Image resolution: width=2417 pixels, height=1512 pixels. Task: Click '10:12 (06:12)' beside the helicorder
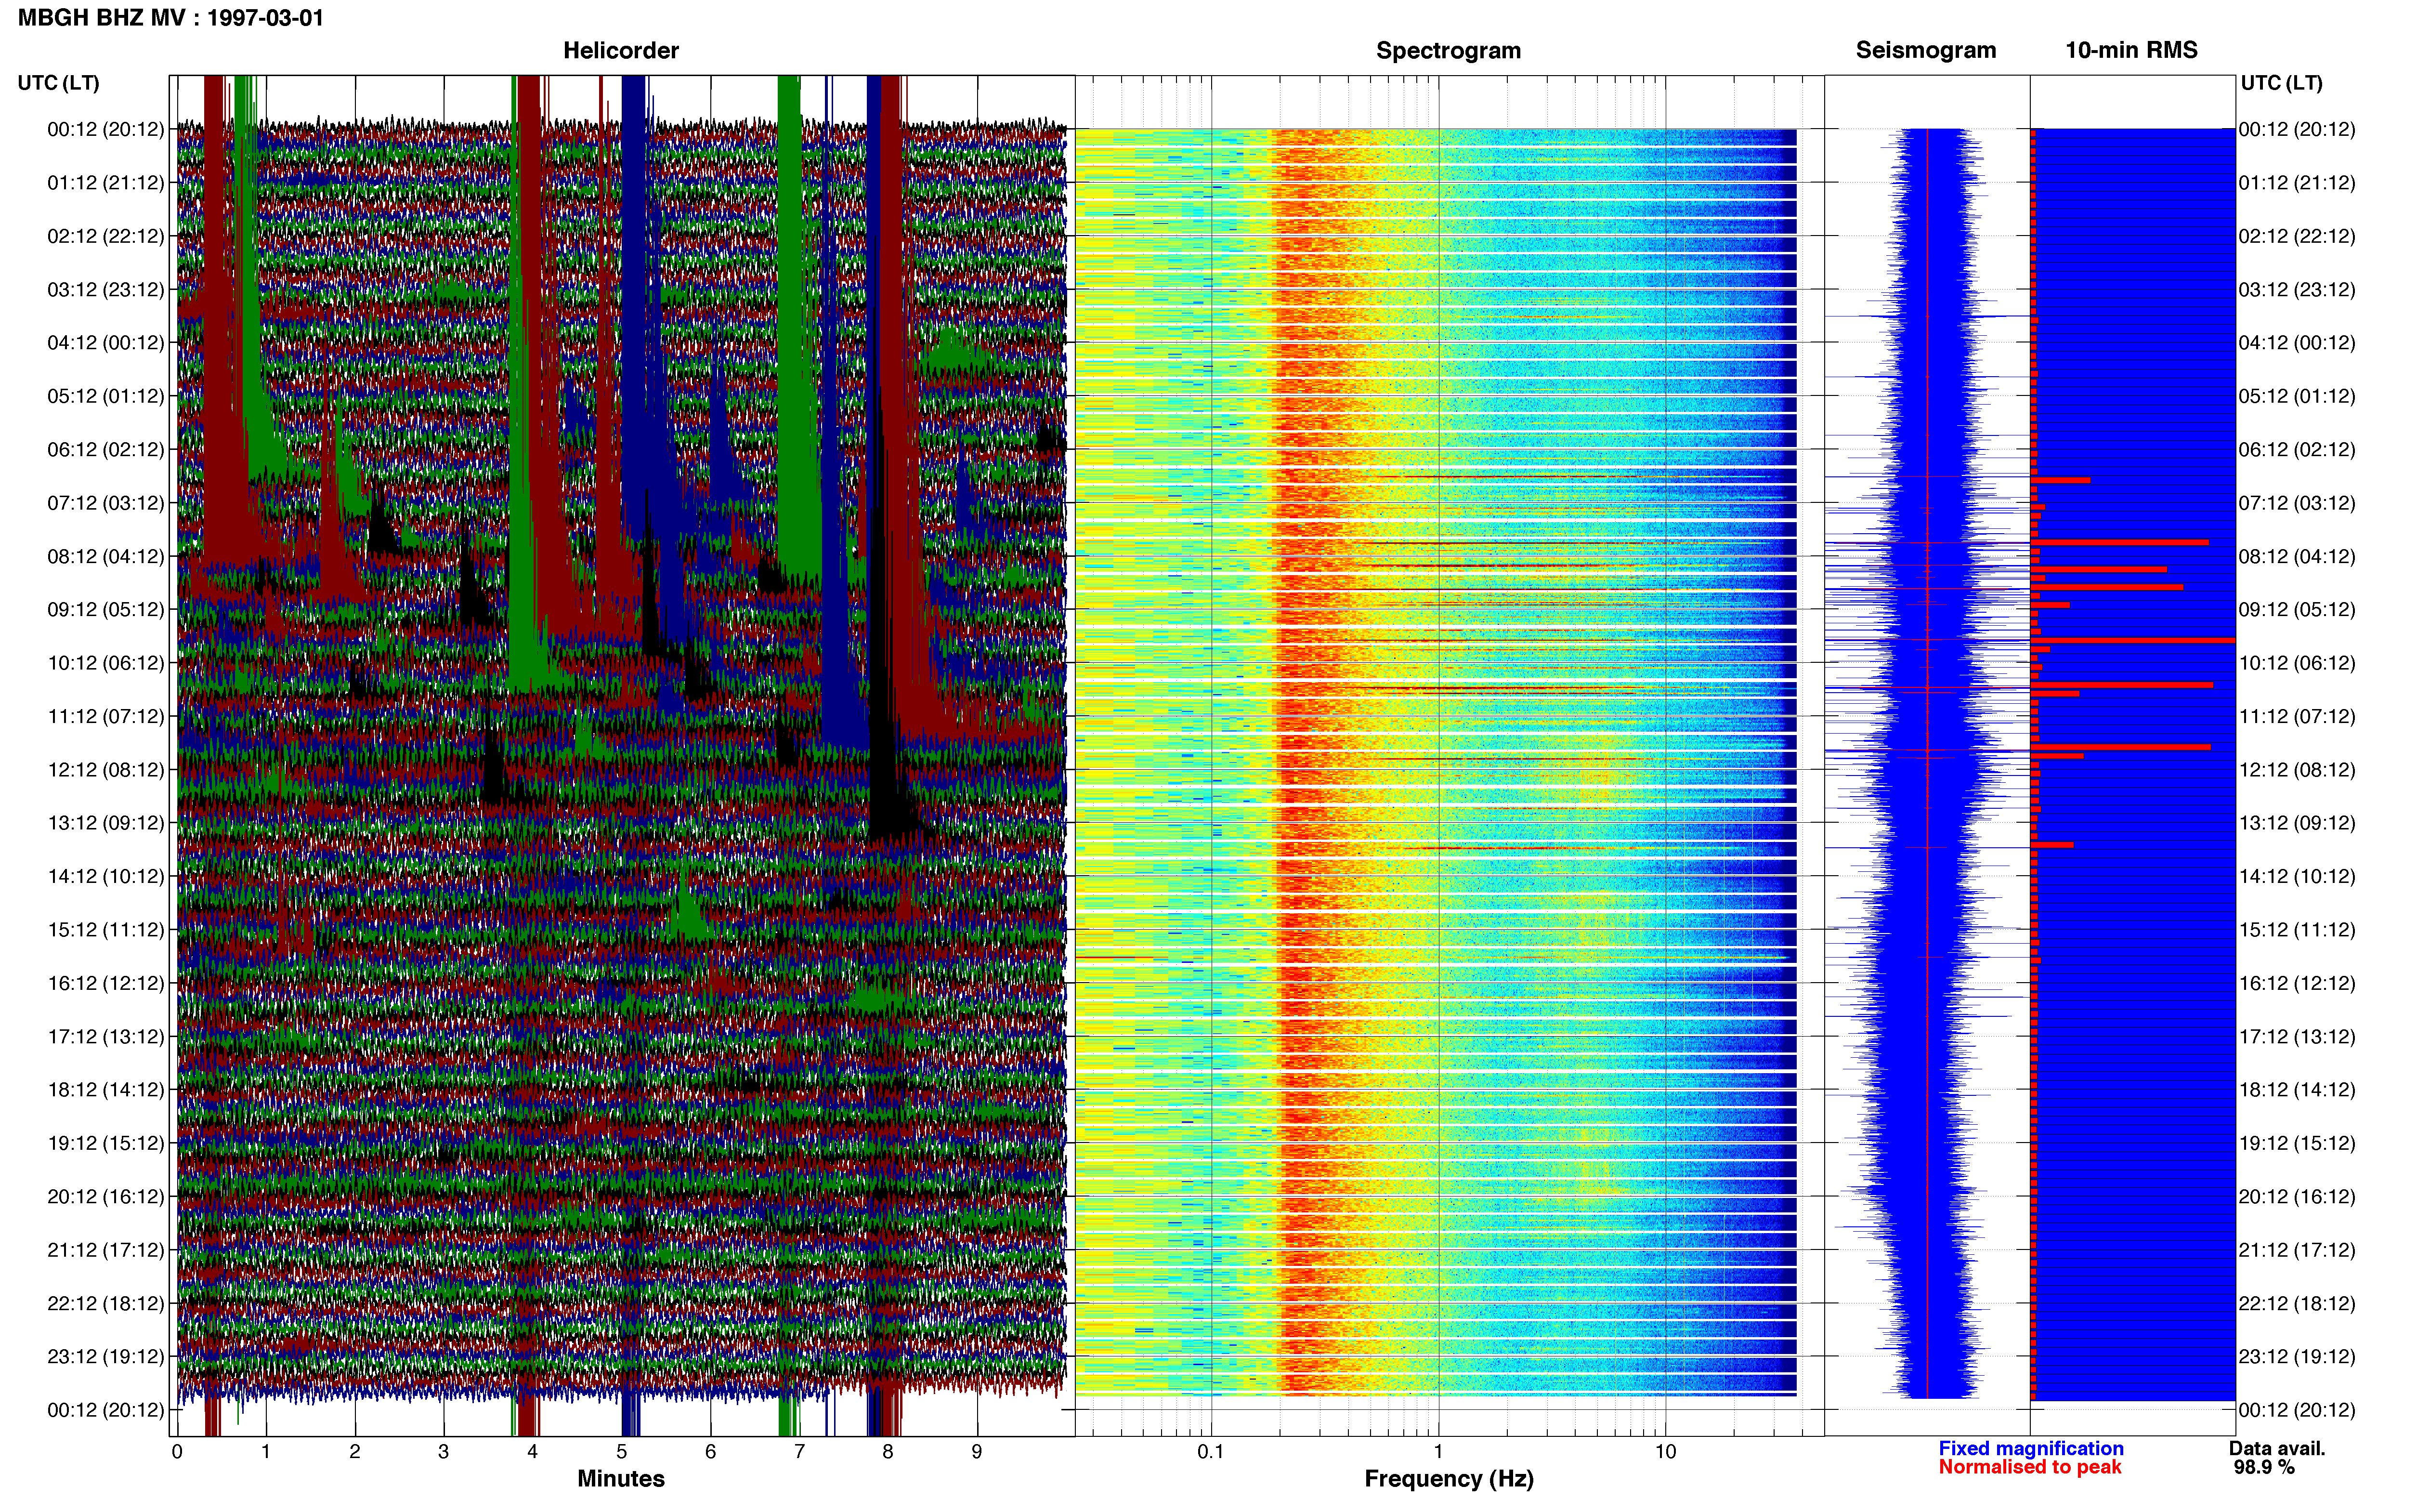click(106, 663)
